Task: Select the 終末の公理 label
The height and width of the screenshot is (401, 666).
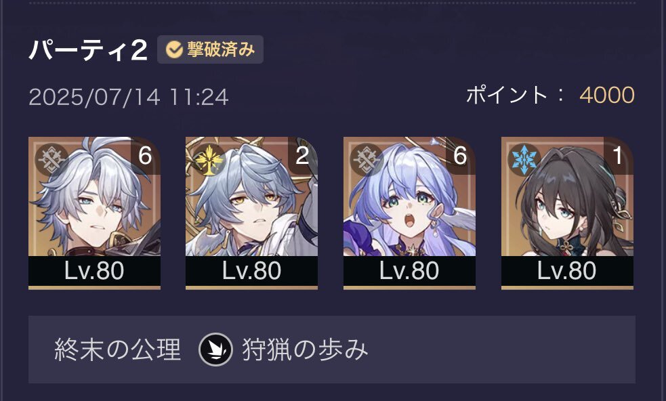Action: point(118,350)
